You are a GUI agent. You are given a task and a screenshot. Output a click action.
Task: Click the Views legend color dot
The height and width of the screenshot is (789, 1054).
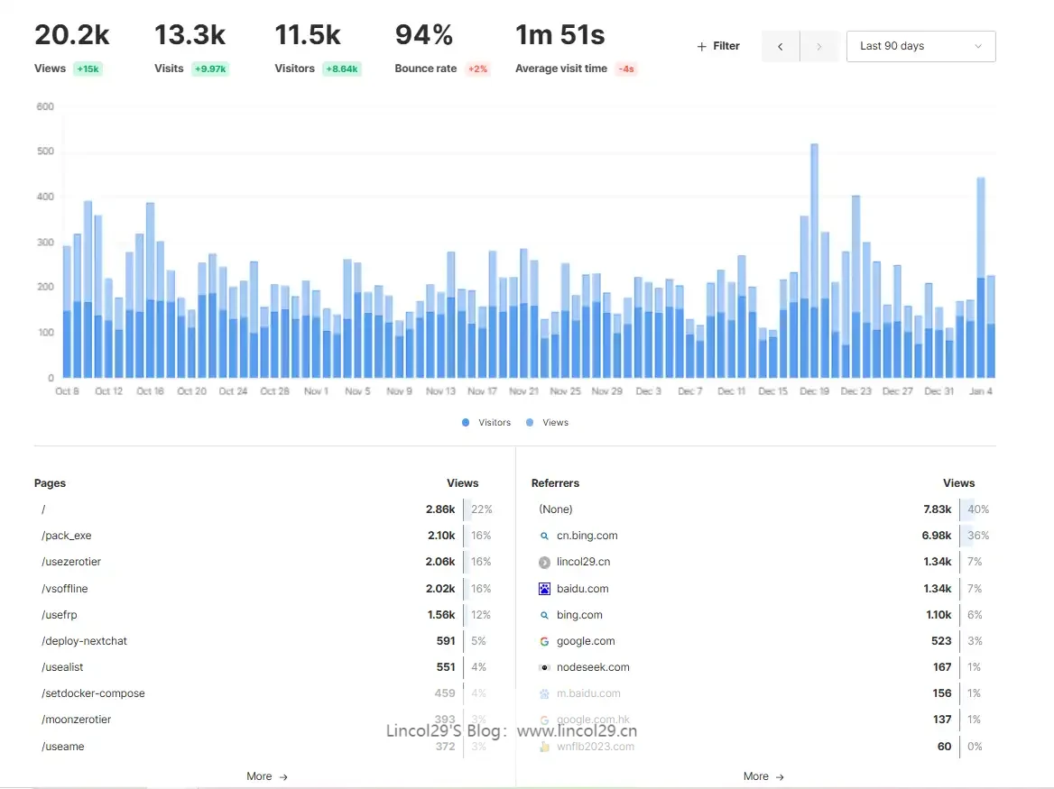click(530, 422)
